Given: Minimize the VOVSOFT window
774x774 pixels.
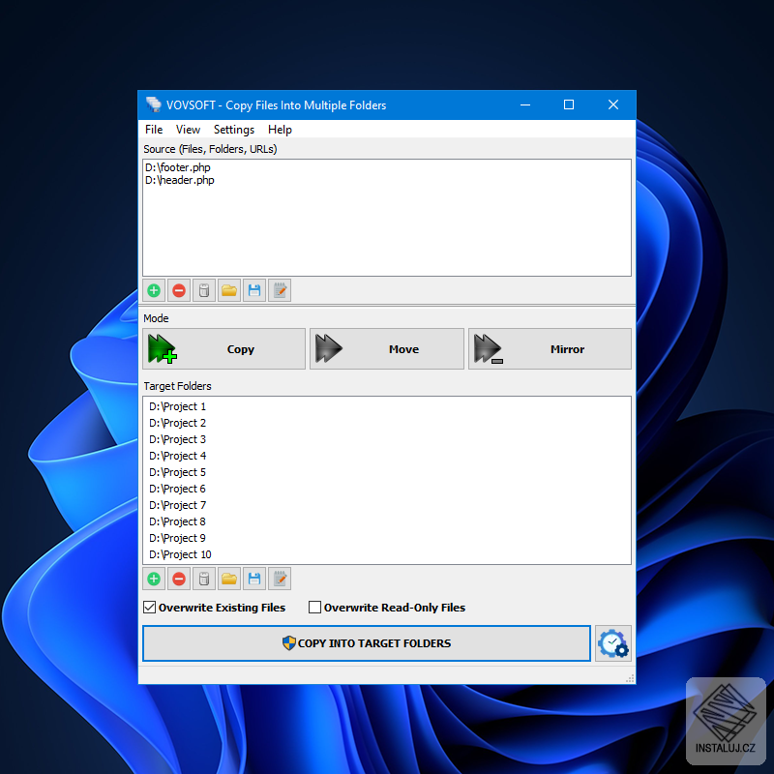Looking at the screenshot, I should pos(525,104).
